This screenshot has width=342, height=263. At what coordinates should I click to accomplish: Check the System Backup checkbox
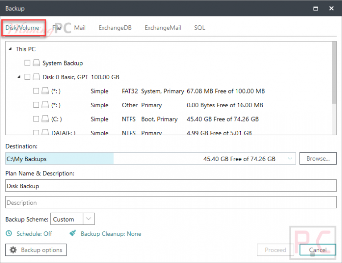27,63
